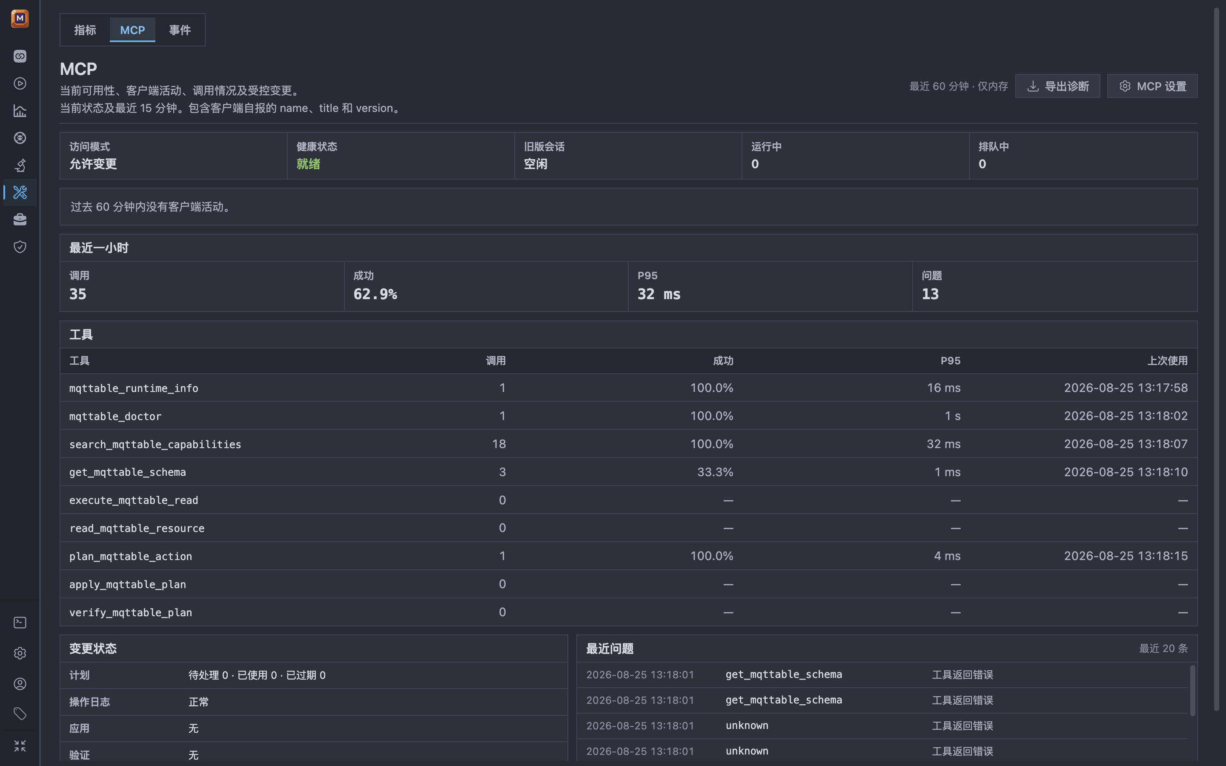Click the 访问模式 允许变更 card
This screenshot has width=1226, height=766.
point(174,155)
